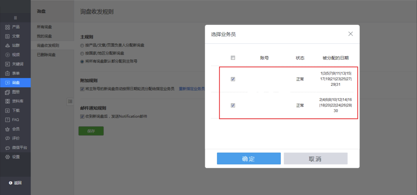Close the 选择业务员 dialog with X
Screen dimensions: 417x195
point(350,34)
